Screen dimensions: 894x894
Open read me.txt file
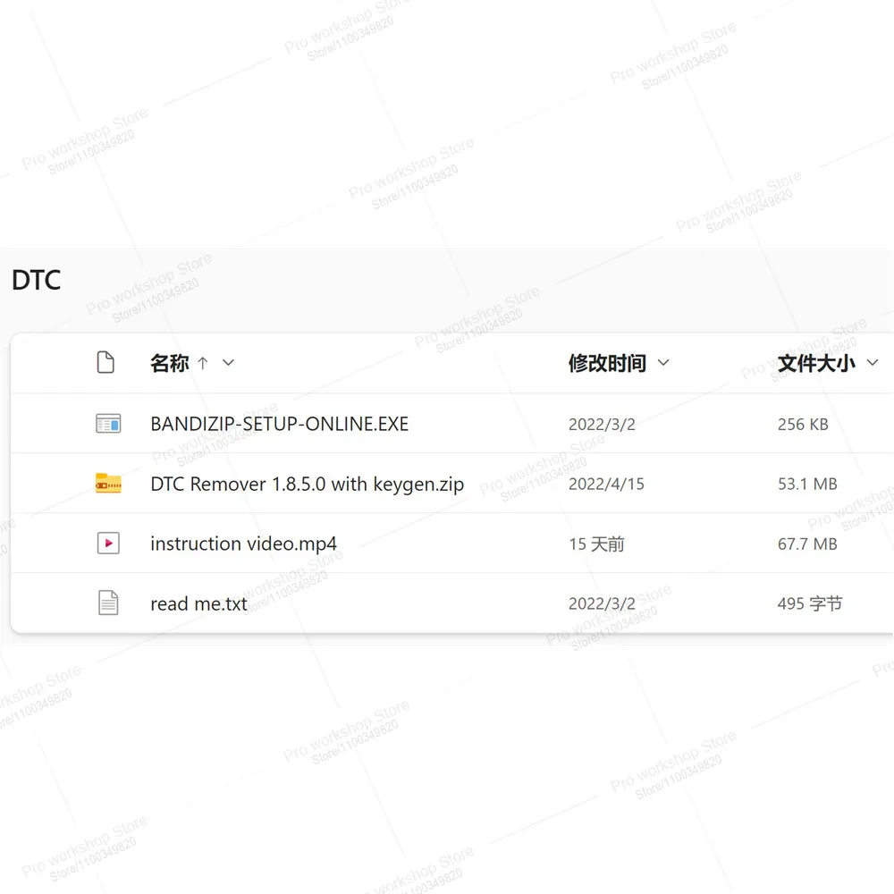[x=199, y=603]
